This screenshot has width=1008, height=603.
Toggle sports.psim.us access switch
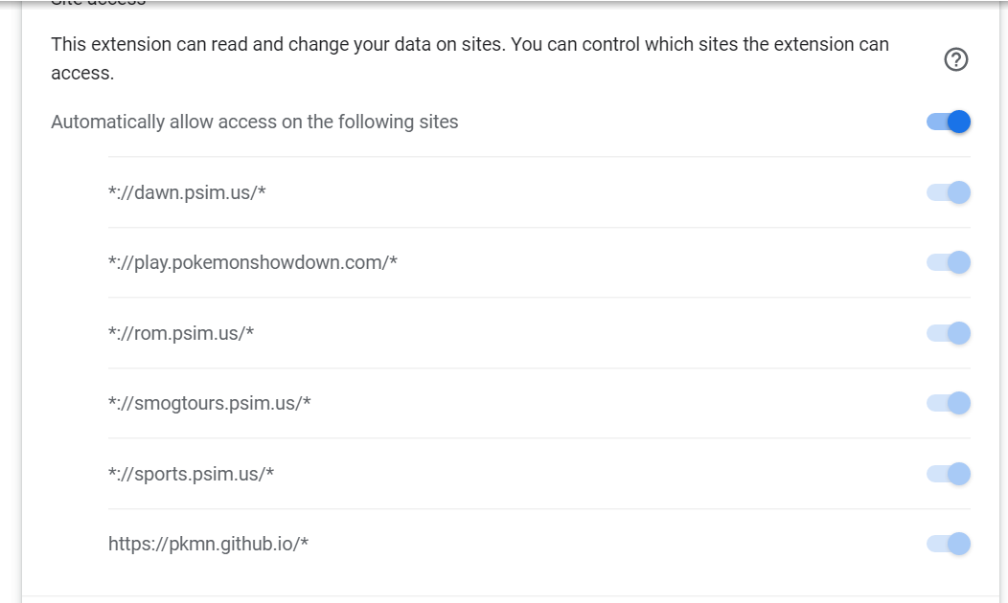(949, 474)
